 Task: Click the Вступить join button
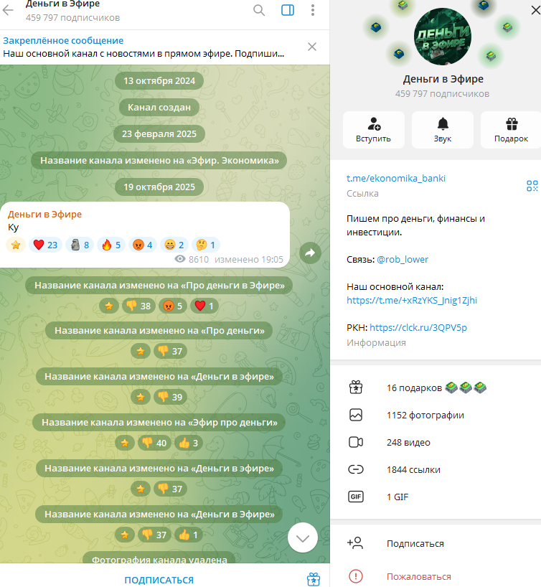pyautogui.click(x=373, y=130)
